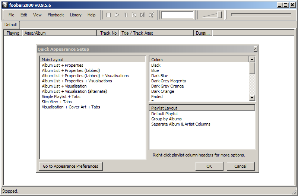Select 'Slim View + Tabs' layout
The height and width of the screenshot is (196, 298).
pyautogui.click(x=57, y=102)
